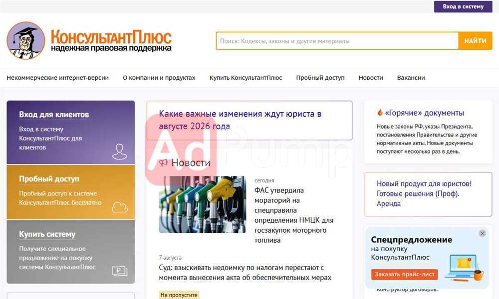Image resolution: width=499 pixels, height=299 pixels.
Task: Open the Пробный доступ orange card heading
Action: pyautogui.click(x=49, y=179)
